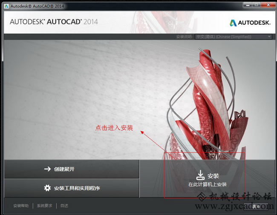Click the download-arrow install icon
This screenshot has height=215, width=277.
click(201, 175)
